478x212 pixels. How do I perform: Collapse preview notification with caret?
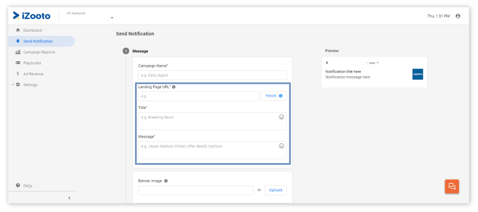coord(378,63)
